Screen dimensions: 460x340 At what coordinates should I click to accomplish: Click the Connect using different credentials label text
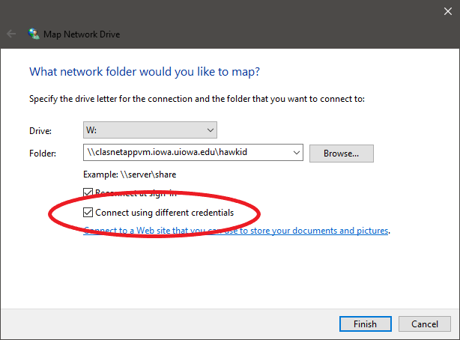tap(164, 213)
